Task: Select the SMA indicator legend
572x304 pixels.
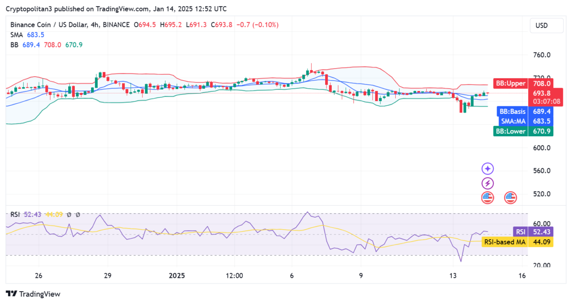Action: point(21,35)
